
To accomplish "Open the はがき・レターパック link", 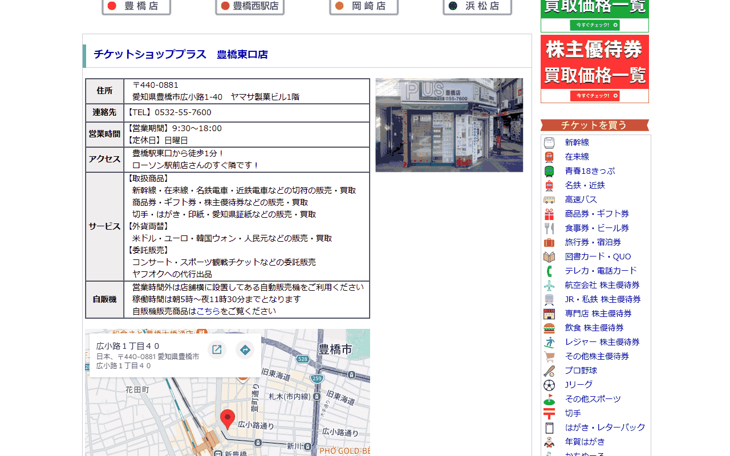I will click(605, 427).
